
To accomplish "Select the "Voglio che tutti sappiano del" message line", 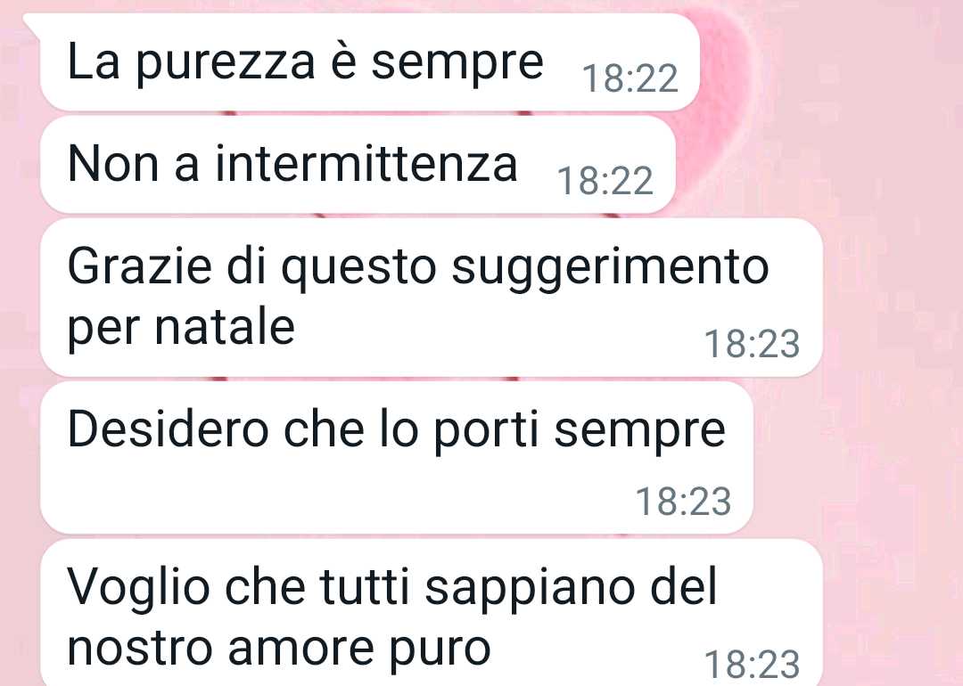I will [391, 586].
